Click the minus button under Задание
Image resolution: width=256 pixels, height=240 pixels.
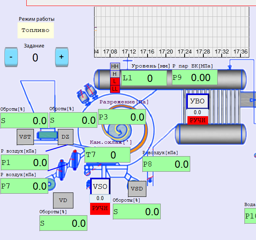11,57
